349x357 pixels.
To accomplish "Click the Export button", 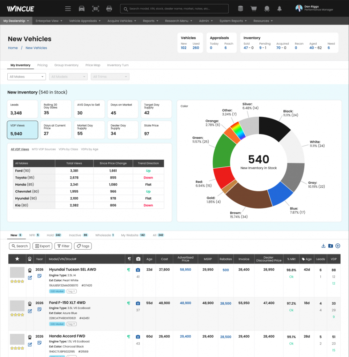I will point(42,246).
